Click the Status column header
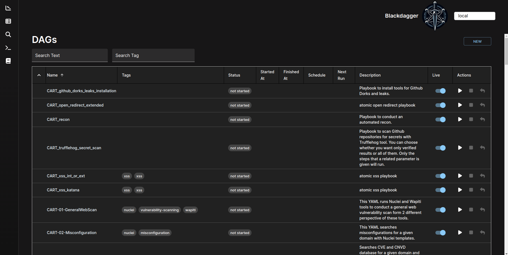The width and height of the screenshot is (508, 255). pos(234,75)
